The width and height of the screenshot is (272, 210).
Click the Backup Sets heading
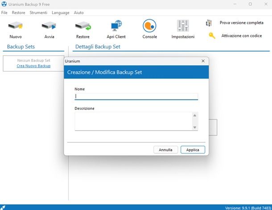[21, 47]
